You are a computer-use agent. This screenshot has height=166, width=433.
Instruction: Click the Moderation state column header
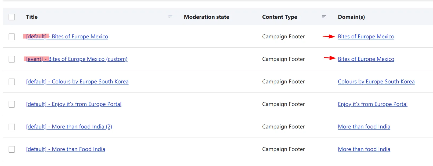206,17
